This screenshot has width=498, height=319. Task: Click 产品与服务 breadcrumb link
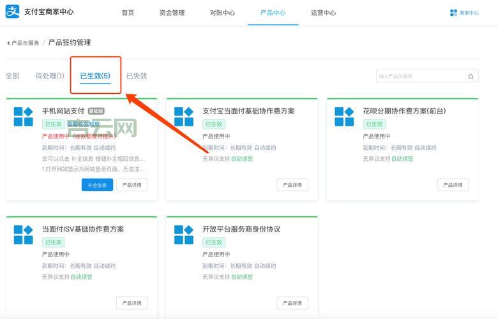[x=25, y=43]
